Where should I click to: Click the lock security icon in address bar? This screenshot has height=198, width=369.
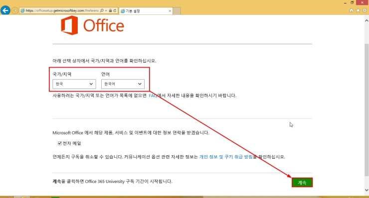click(x=110, y=10)
